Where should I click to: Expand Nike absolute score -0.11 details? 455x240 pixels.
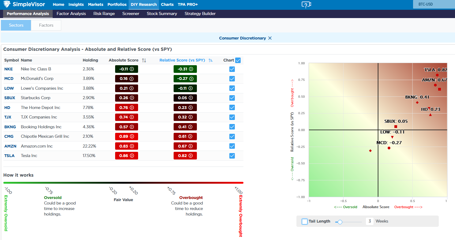click(x=126, y=69)
